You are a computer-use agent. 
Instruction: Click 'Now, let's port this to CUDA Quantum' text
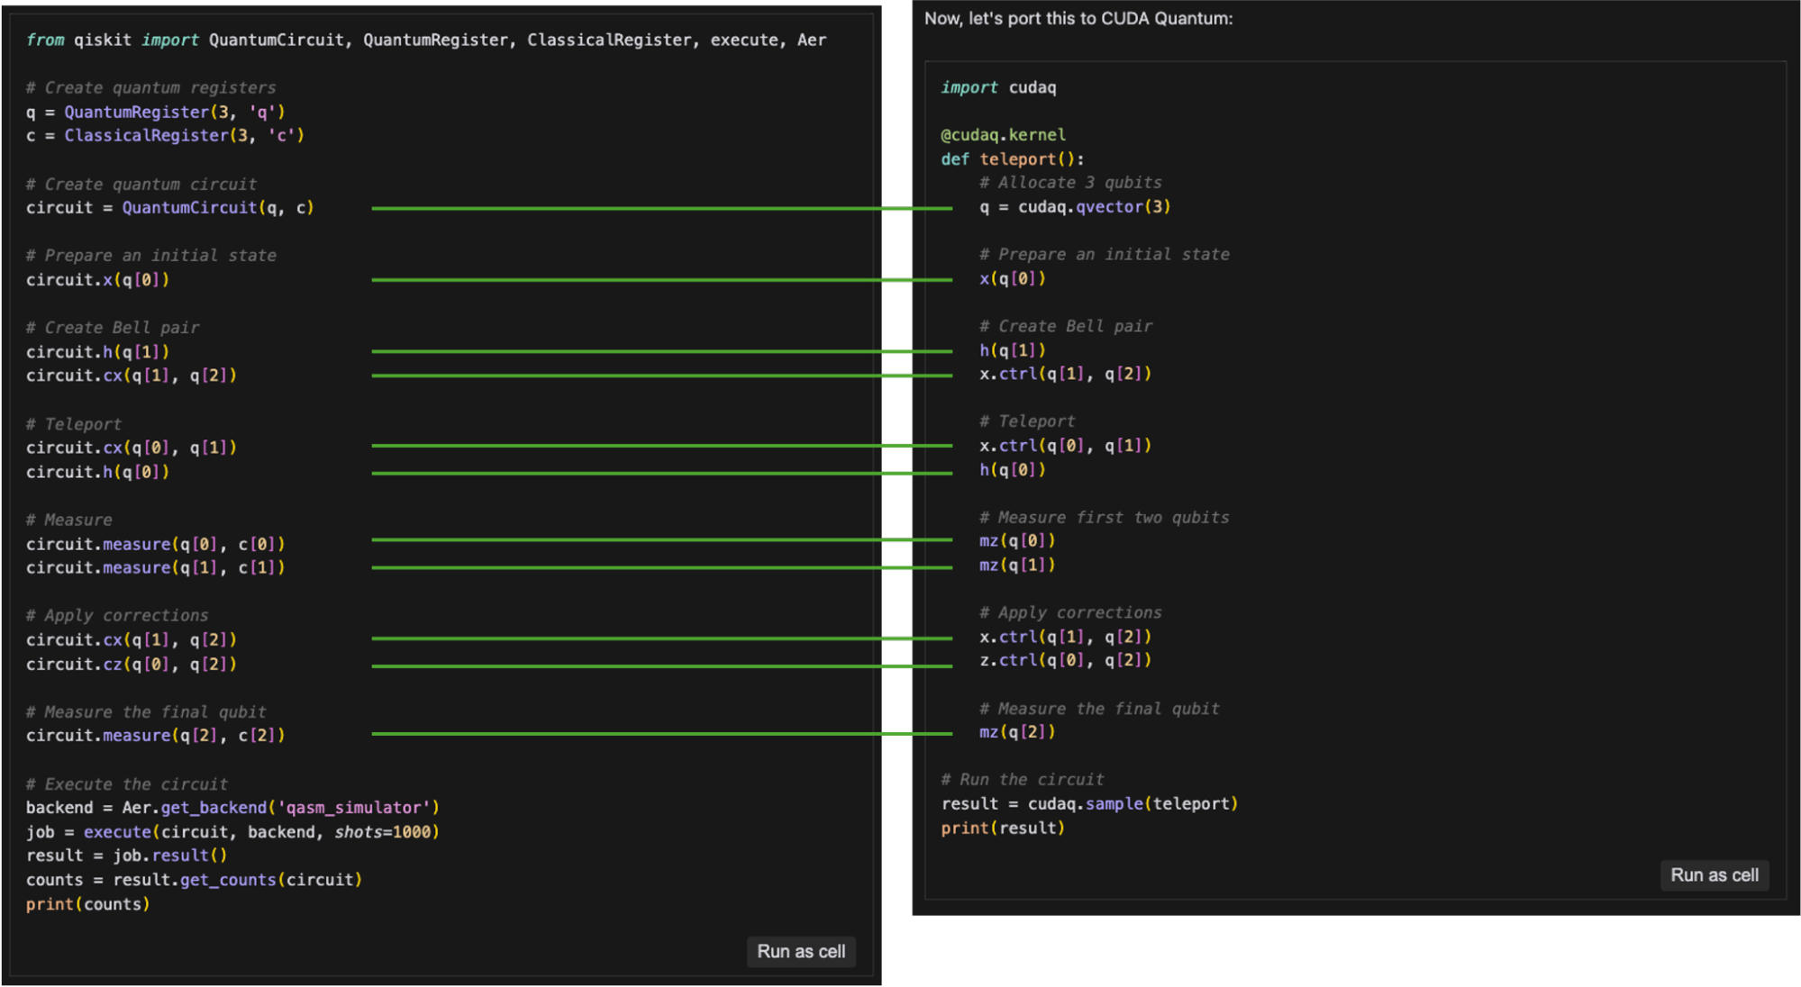tap(1078, 18)
